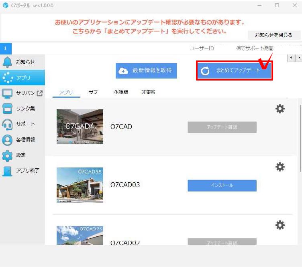The height and width of the screenshot is (268, 304).
Task: Select the numbered tab 1
Action: click(x=6, y=48)
